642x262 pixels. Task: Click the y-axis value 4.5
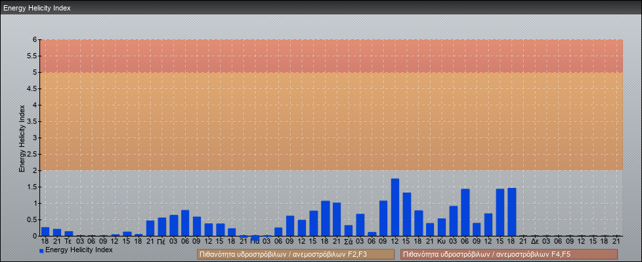pos(32,88)
